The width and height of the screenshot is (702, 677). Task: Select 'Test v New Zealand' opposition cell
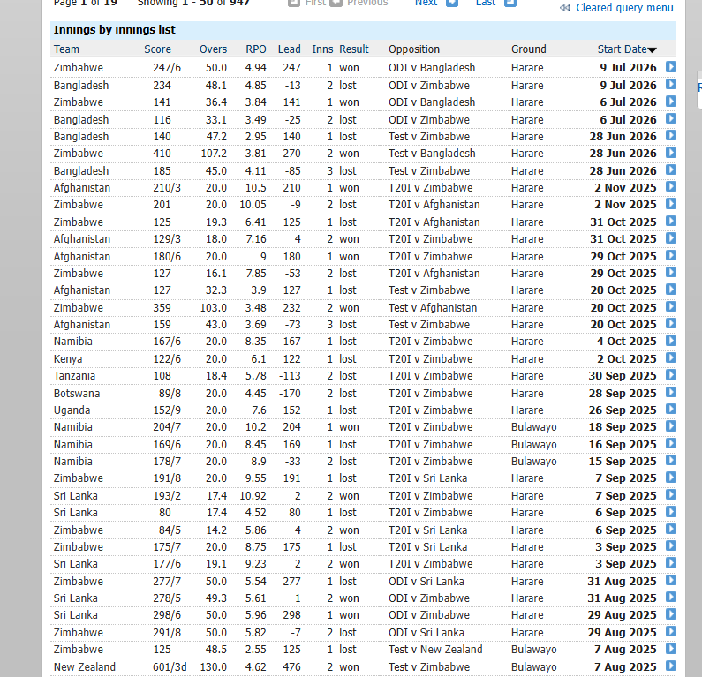point(435,650)
